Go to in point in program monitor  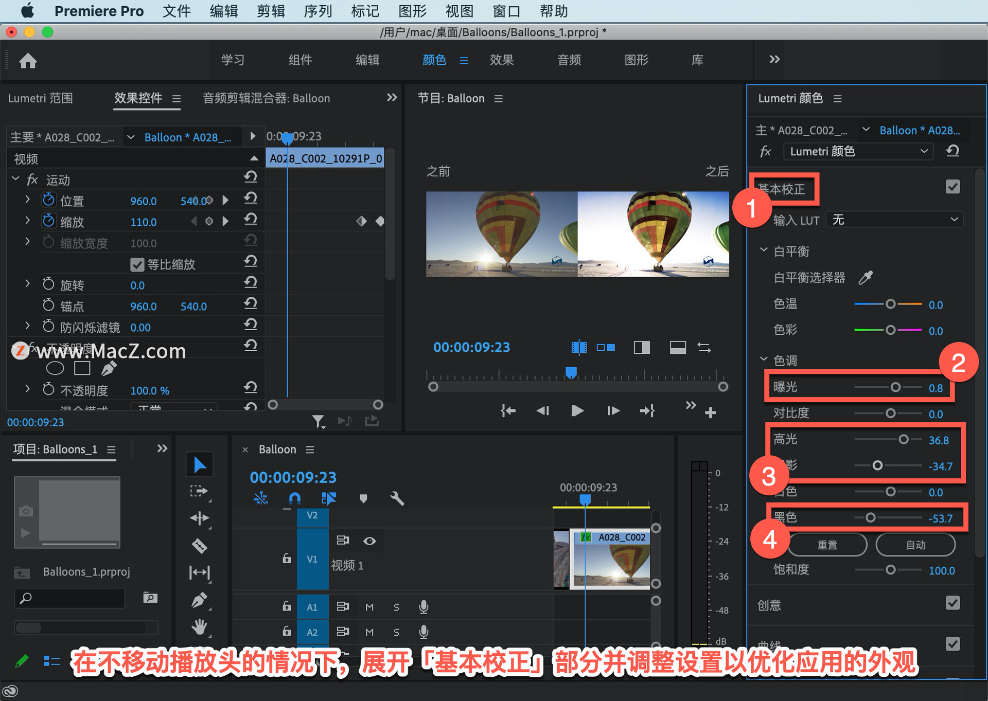click(508, 411)
